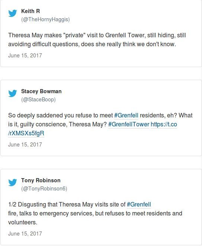Open the #GrenfellTower hashtag
The image size is (202, 246).
(x=129, y=124)
